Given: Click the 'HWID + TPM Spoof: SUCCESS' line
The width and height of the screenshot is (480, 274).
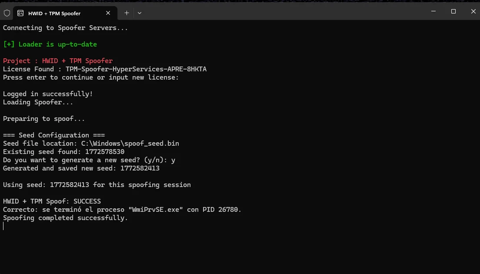Looking at the screenshot, I should coord(52,201).
